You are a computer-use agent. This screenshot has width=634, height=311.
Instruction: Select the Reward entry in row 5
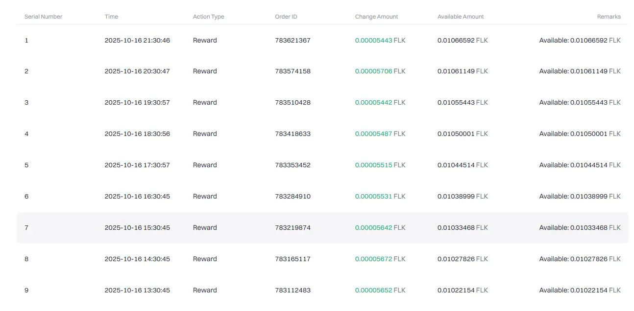[x=205, y=165]
